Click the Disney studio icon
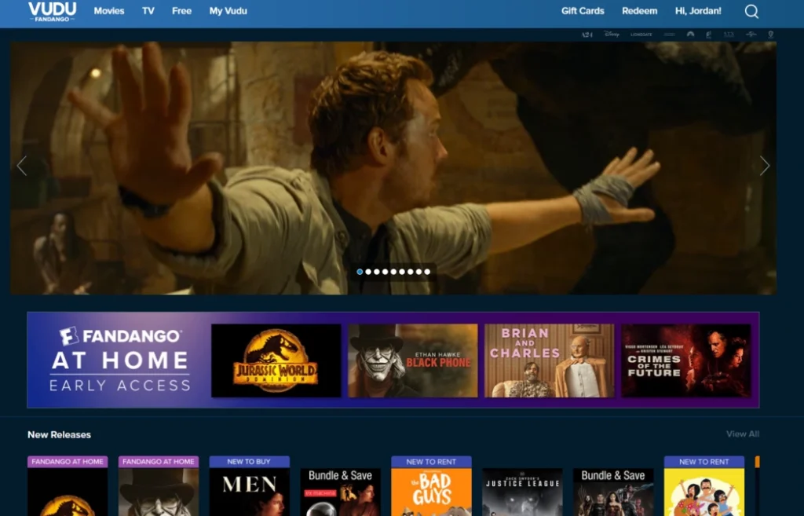Screen dimensions: 804x516 pos(612,34)
